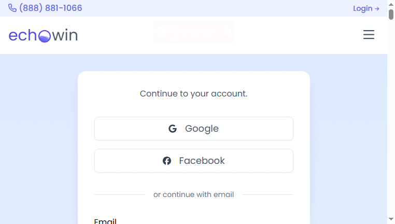Click the word "win" in the logo
The image size is (395, 224).
point(65,35)
